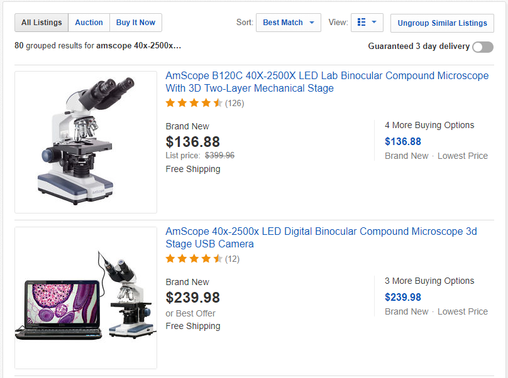Viewport: 508px width, 378px height.
Task: Click the (12) reviews count
Action: click(232, 259)
